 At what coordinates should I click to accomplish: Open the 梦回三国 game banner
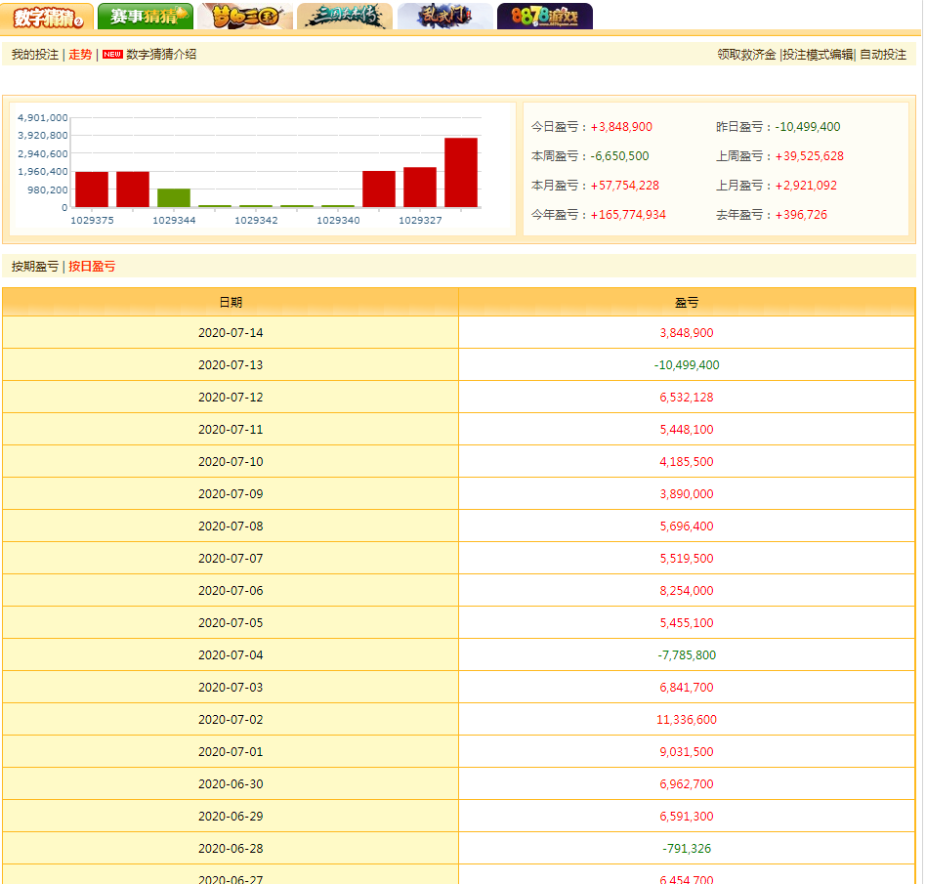point(245,17)
